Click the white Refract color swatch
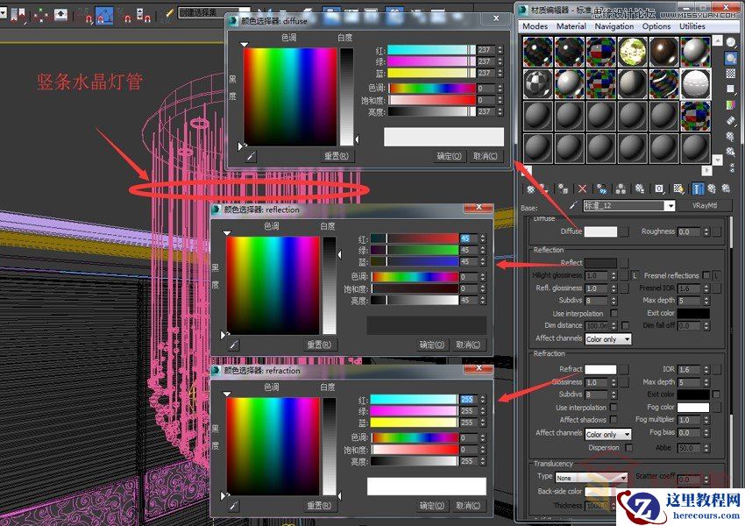745x526 pixels. coord(600,369)
